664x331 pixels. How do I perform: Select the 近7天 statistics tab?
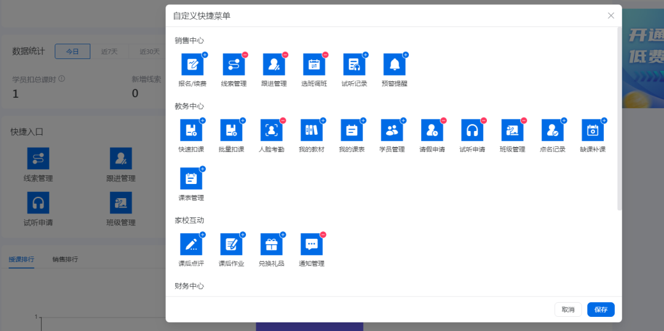pyautogui.click(x=109, y=52)
